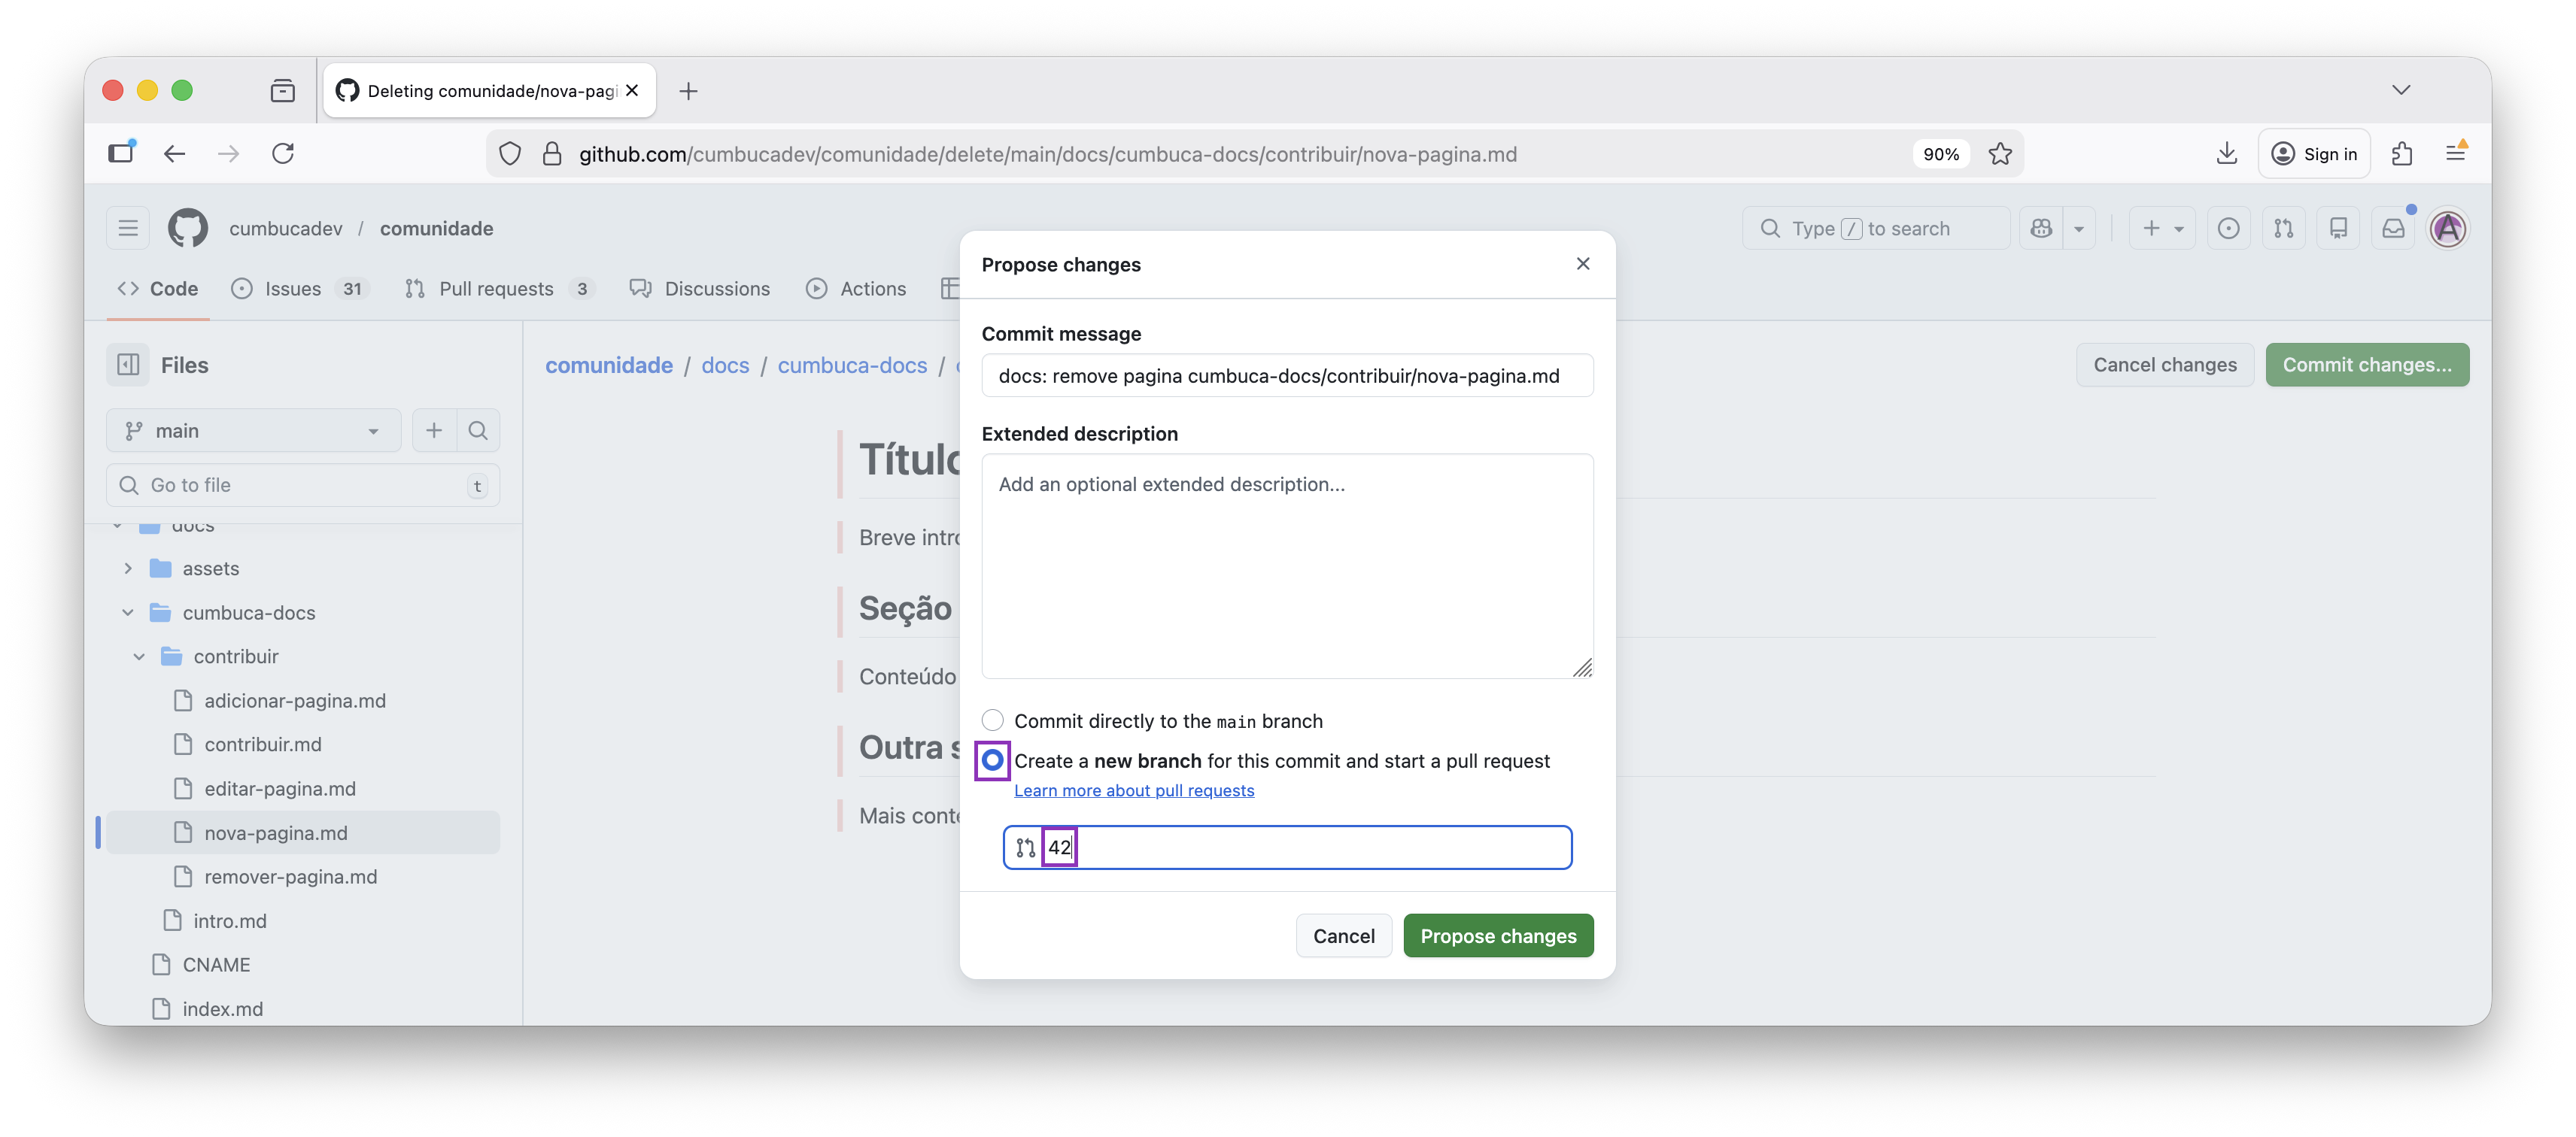Screen dimensions: 2576x1137
Task: Expand the Copilot dropdown arrow
Action: 2078,229
